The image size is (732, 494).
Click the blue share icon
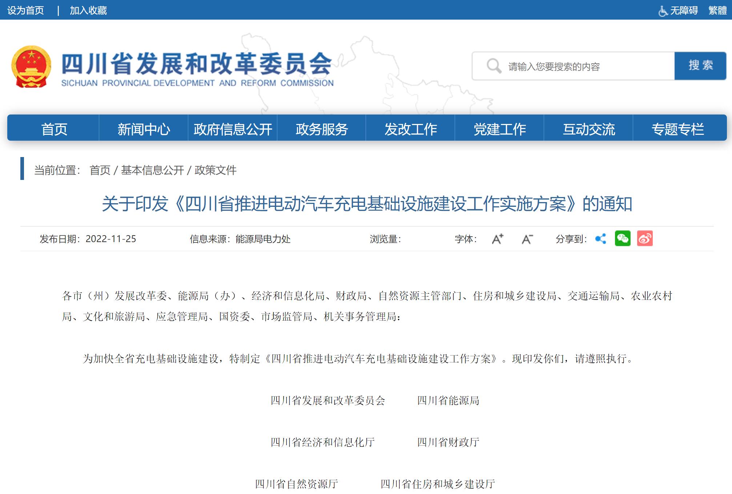coord(601,239)
